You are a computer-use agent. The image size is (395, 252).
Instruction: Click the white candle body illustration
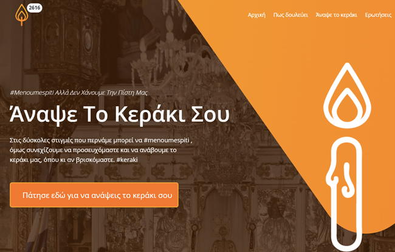click(x=345, y=193)
